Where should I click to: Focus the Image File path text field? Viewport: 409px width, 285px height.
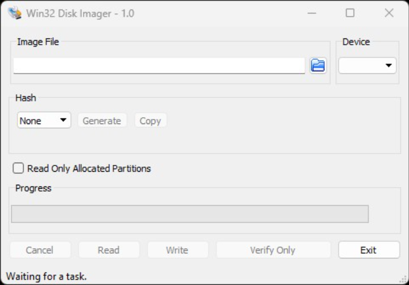tap(159, 66)
